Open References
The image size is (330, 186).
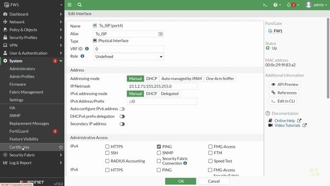[284, 93]
